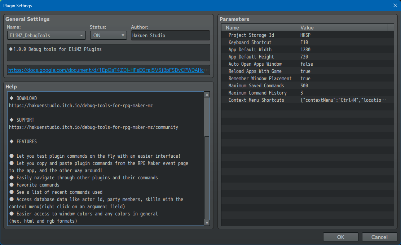Image resolution: width=401 pixels, height=245 pixels.
Task: Click the Name column header in Parameters
Action: [259, 27]
